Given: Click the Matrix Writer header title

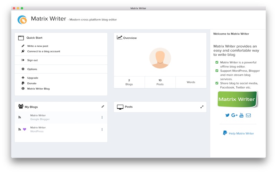Looking at the screenshot, I should (48, 19).
